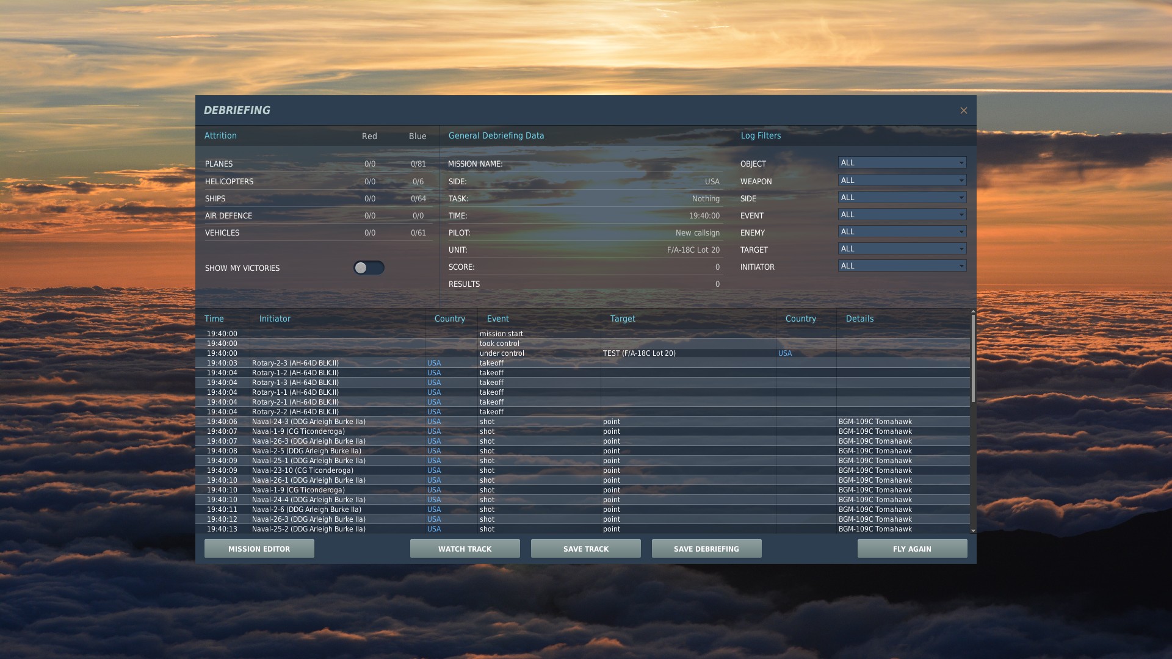
Task: Open the INITIATOR filter dropdown
Action: (x=902, y=266)
